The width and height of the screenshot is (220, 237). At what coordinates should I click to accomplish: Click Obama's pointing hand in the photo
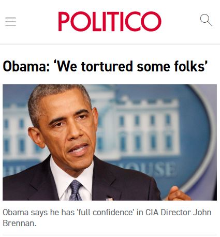[178, 194]
